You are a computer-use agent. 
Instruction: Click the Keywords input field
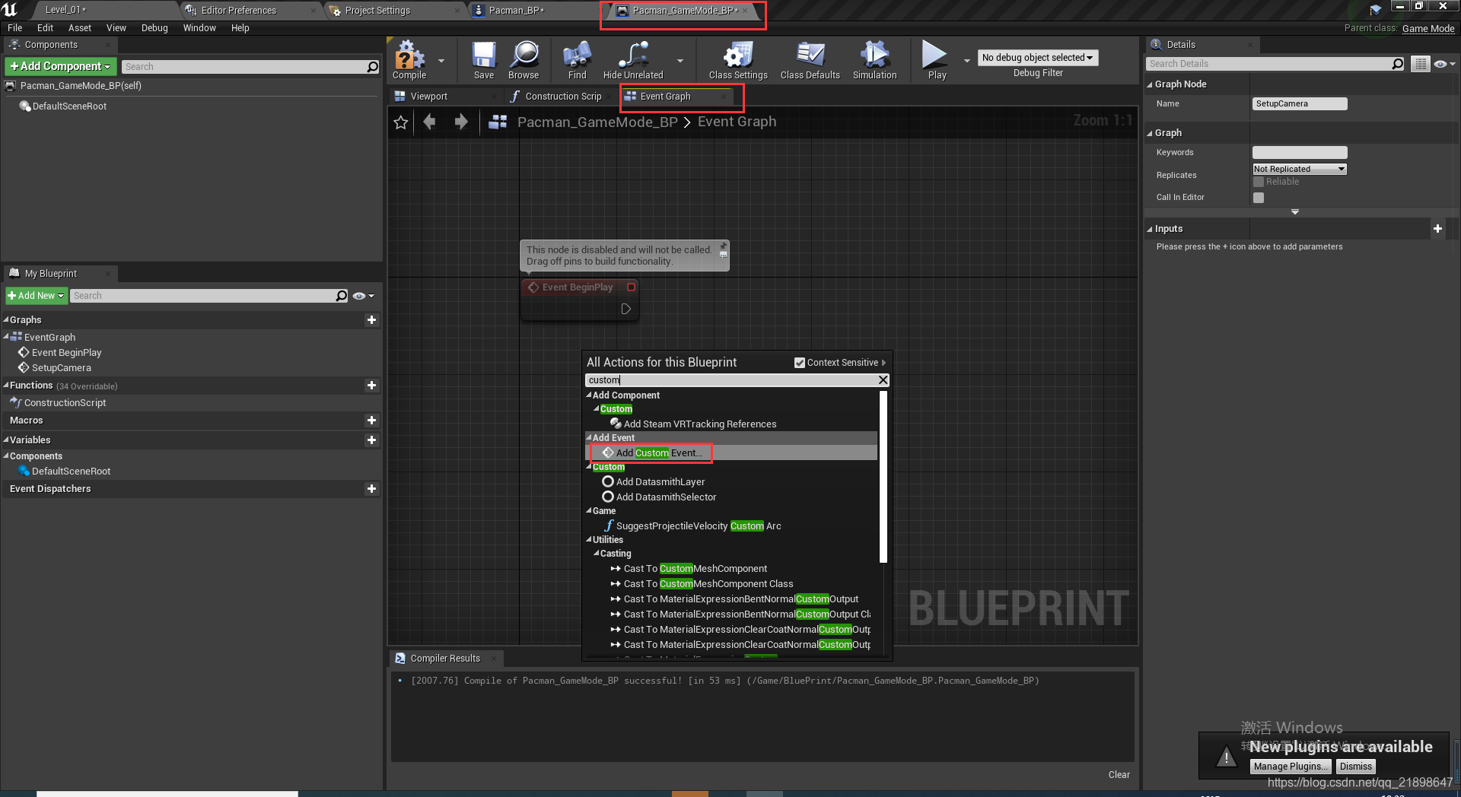click(1300, 153)
